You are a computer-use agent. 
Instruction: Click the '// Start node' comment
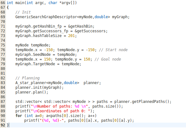(113, 50)
